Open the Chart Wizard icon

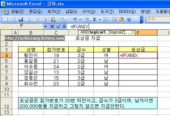114,19
